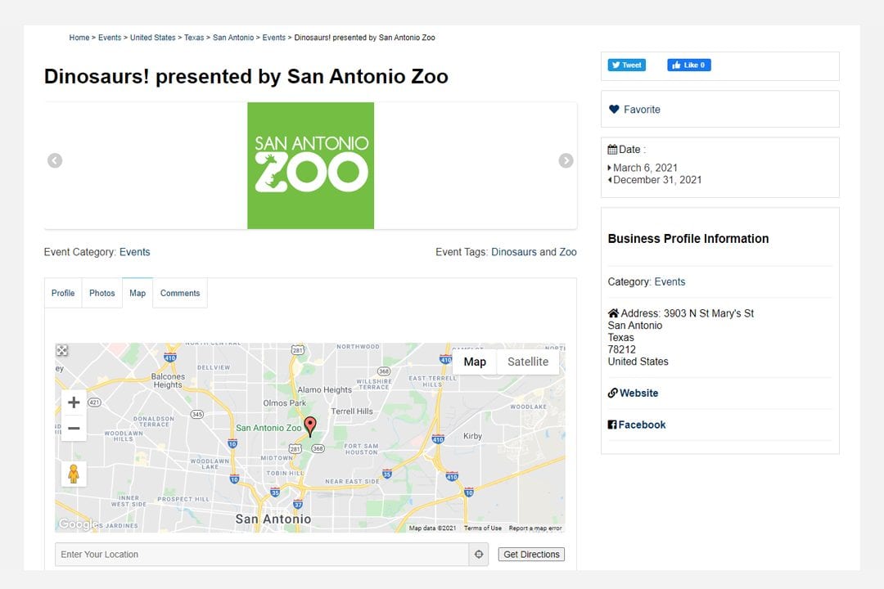Click the Alamo Heights label on the map
Screen dimensions: 884x589
pyautogui.click(x=325, y=389)
